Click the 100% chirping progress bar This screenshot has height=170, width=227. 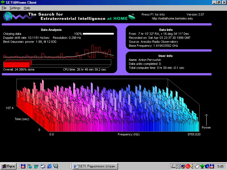coord(98,34)
